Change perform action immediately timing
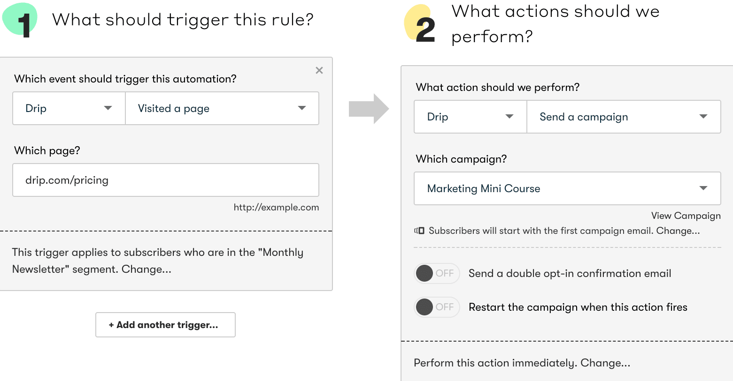 tap(605, 363)
